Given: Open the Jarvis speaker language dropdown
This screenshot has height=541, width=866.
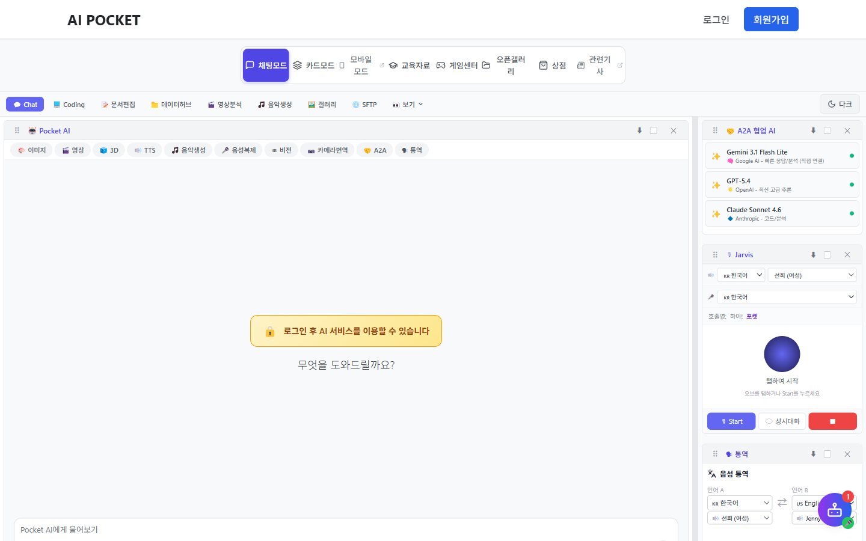Looking at the screenshot, I should point(742,275).
